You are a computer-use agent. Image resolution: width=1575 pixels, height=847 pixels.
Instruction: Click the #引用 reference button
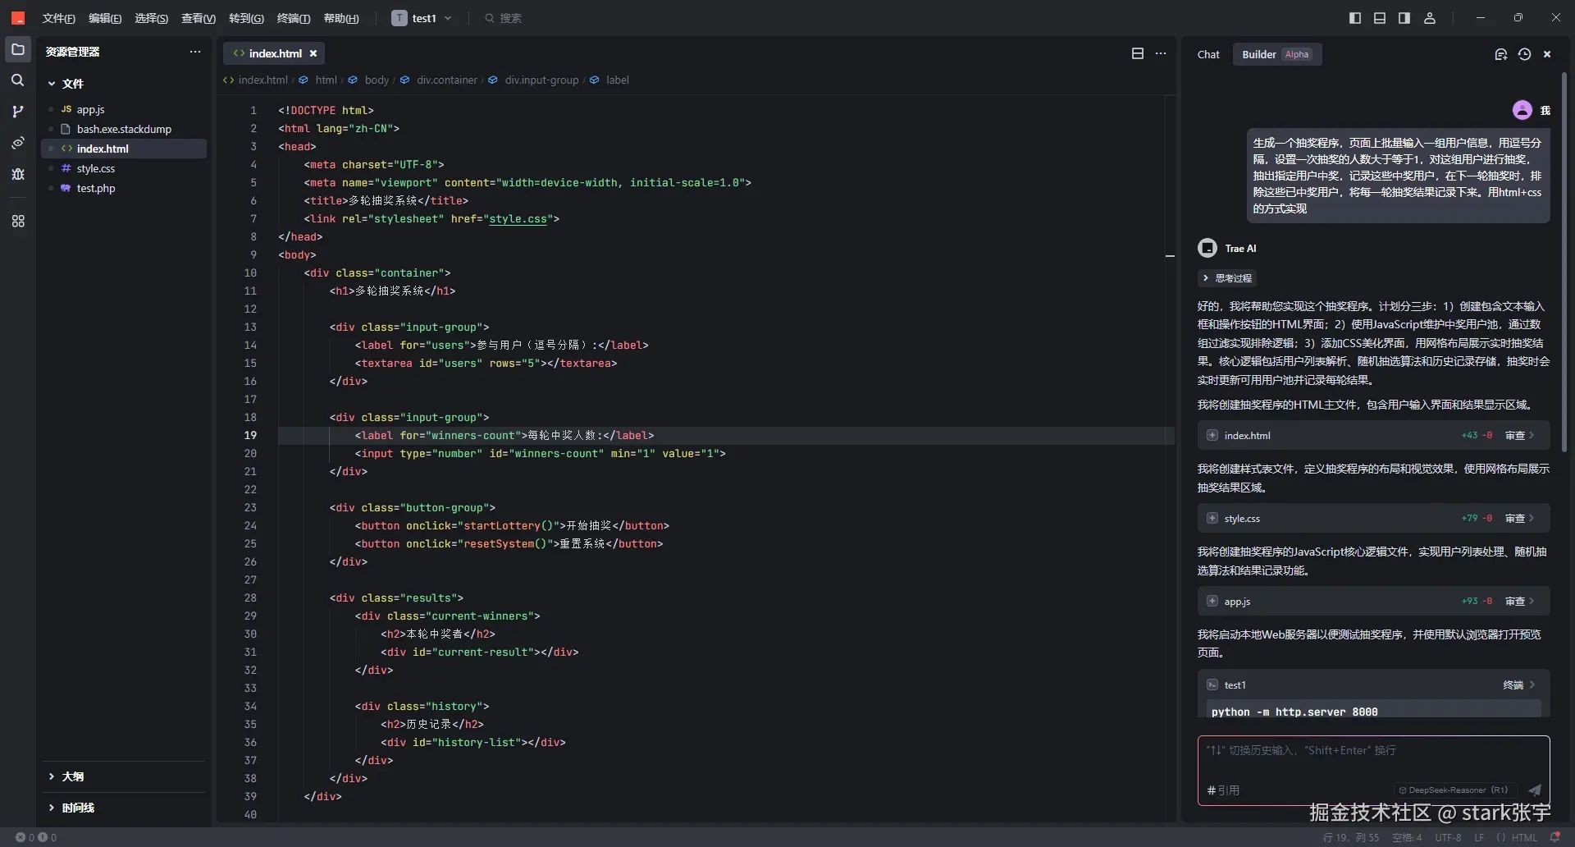coord(1223,790)
